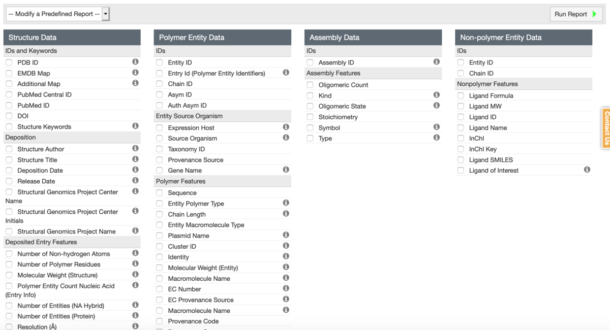This screenshot has height=330, width=610.
Task: Toggle the Taxonomy ID checkbox
Action: [x=160, y=149]
